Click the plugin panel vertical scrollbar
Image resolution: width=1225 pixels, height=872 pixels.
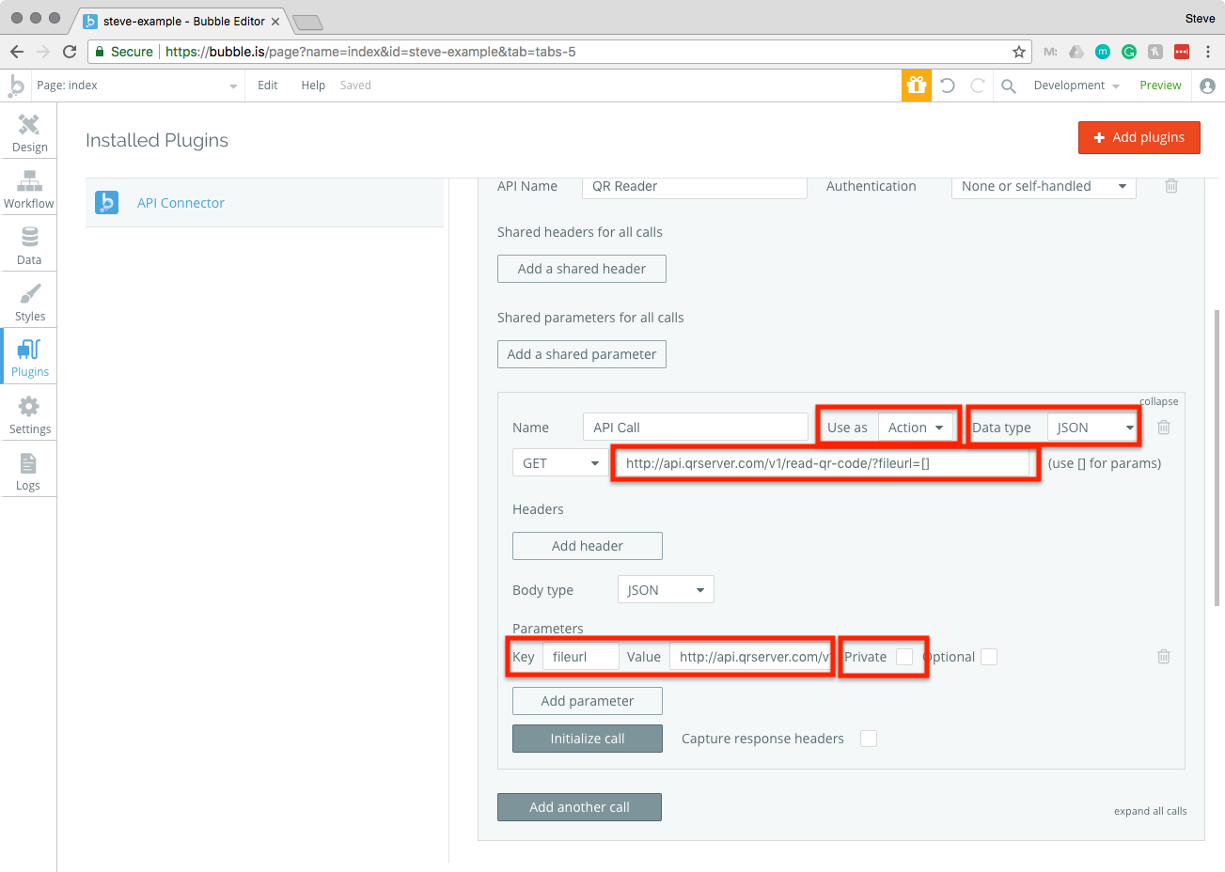click(x=1217, y=458)
